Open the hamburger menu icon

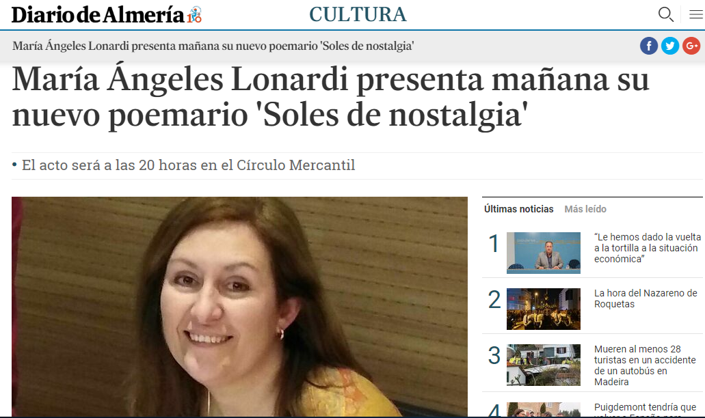695,14
